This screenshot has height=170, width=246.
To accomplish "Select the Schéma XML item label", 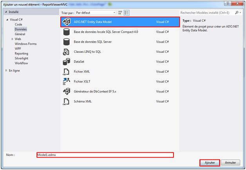I will [x=83, y=102].
